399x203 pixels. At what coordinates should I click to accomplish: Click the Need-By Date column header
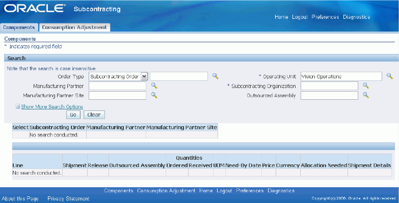(x=243, y=165)
